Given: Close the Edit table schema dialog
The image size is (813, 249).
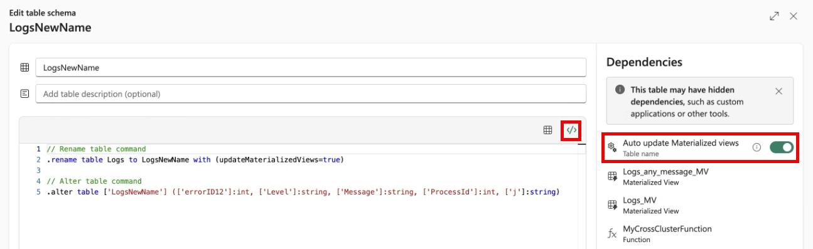Looking at the screenshot, I should click(794, 16).
